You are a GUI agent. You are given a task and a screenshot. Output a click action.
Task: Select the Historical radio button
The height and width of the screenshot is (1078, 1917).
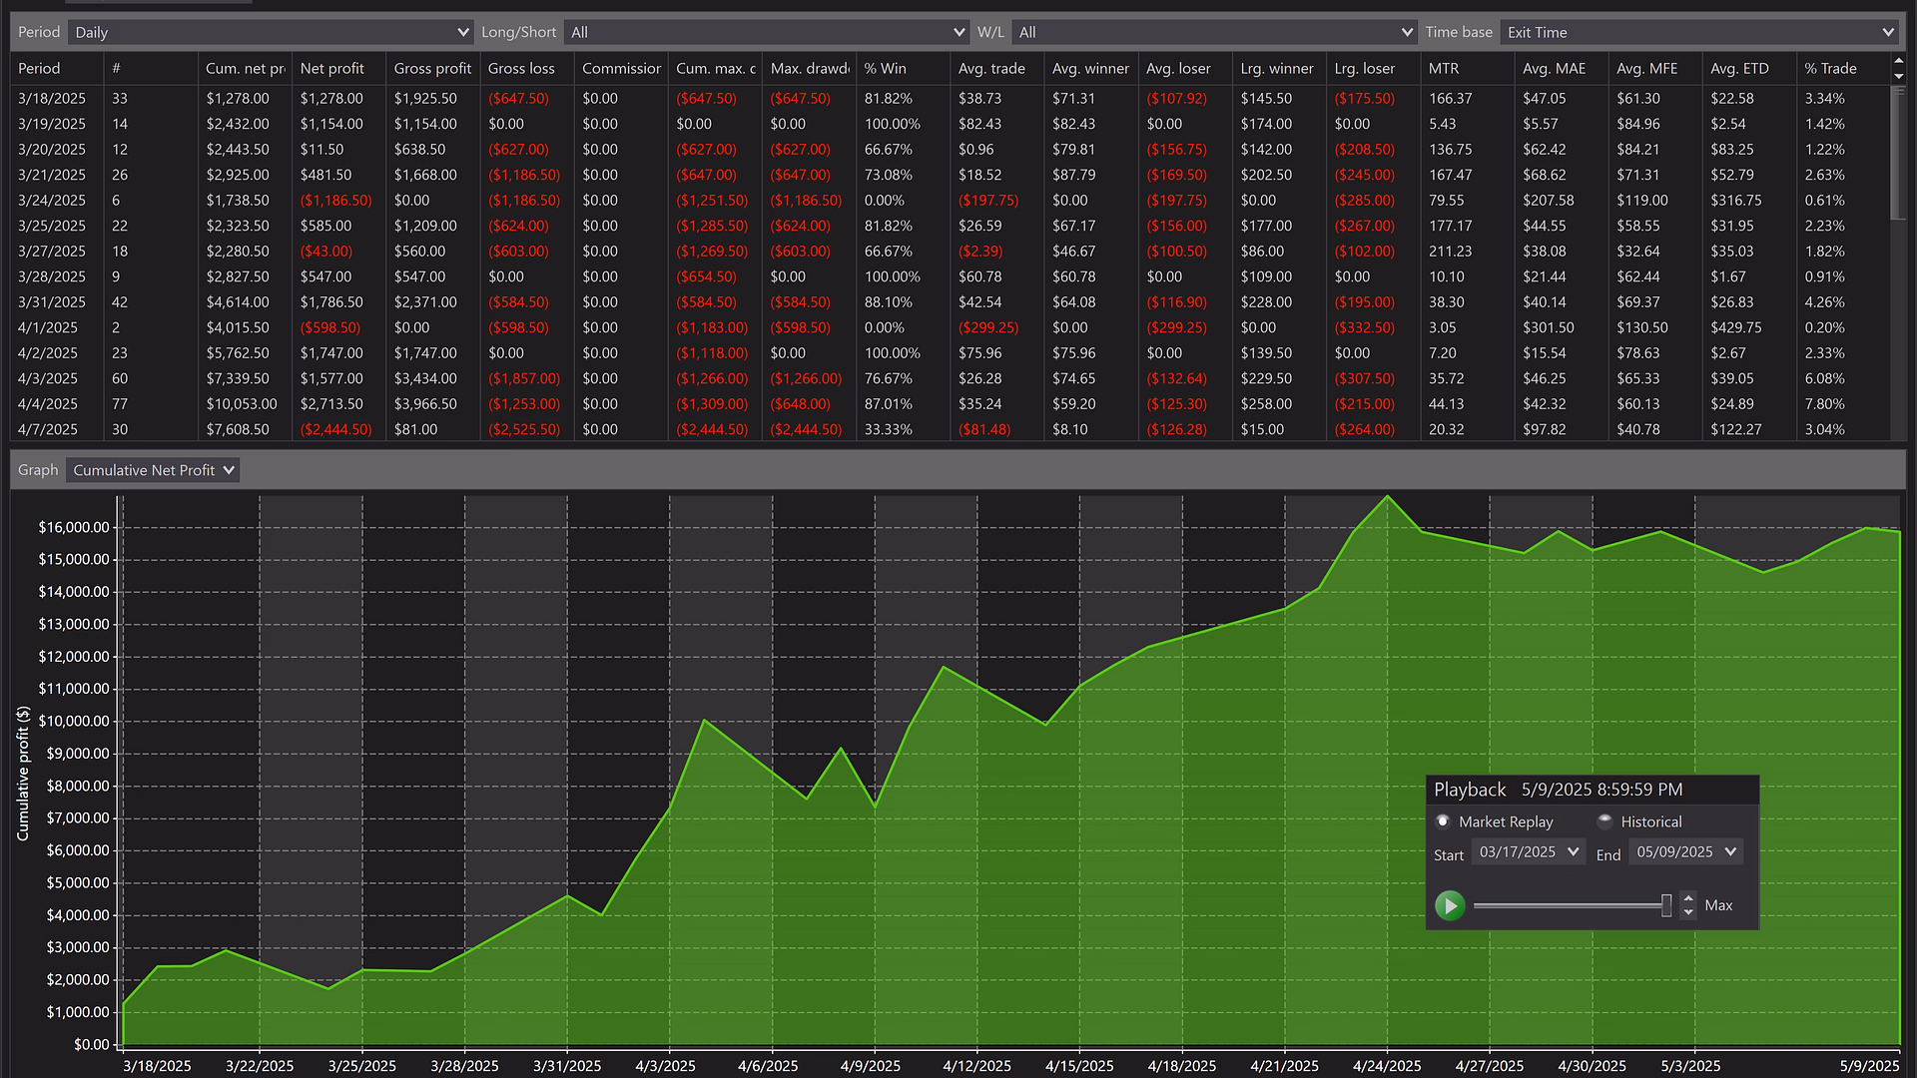[x=1604, y=821]
